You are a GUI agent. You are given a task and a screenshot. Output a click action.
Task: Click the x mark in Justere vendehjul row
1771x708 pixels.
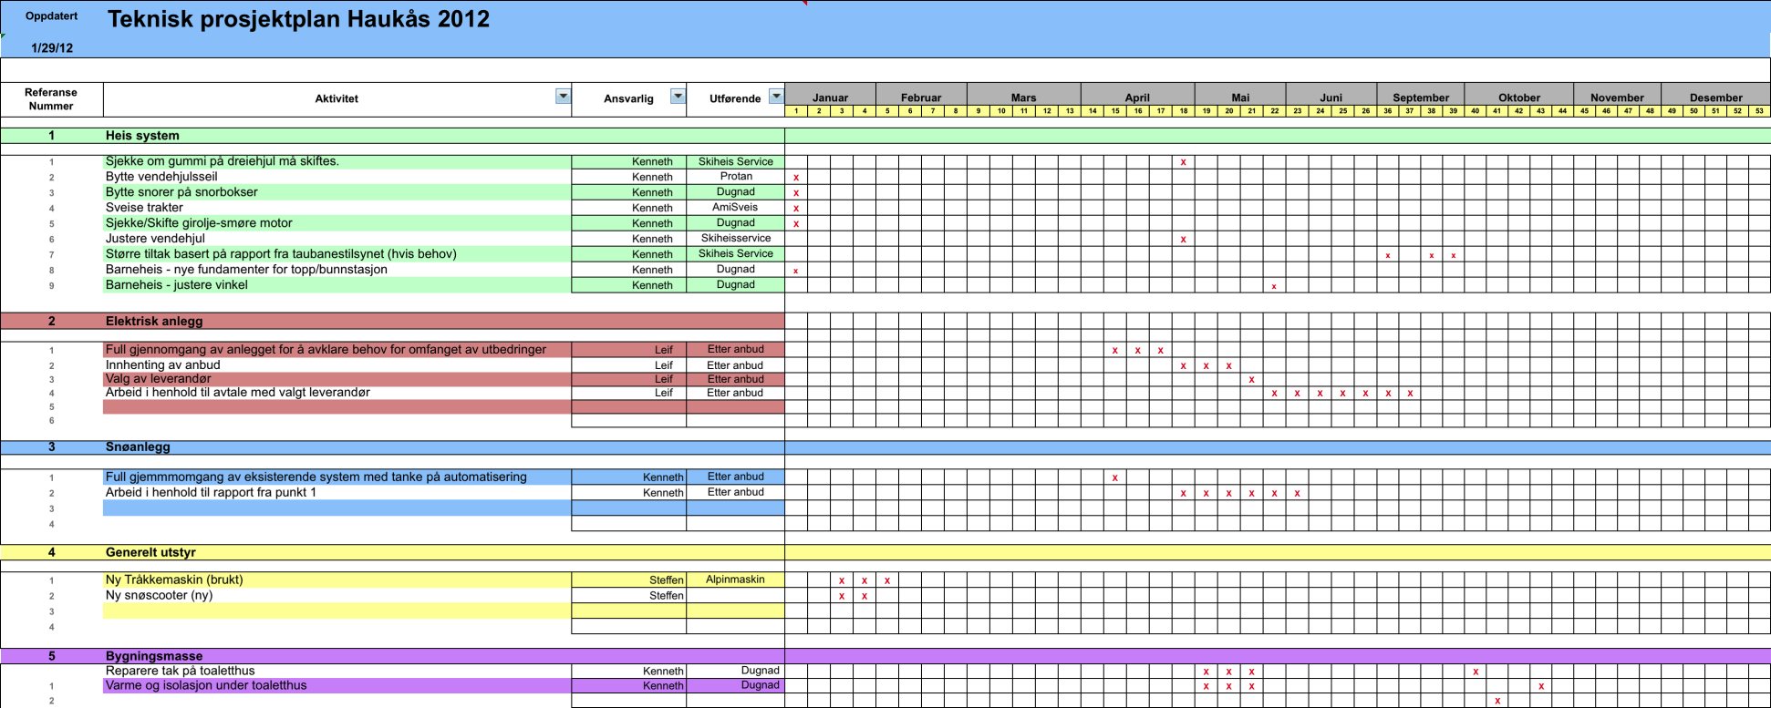click(1183, 240)
